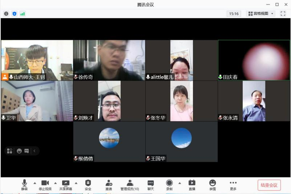Screen dimensions: 291x194
Task: Select 张永清's video tile
Action: pos(254,101)
